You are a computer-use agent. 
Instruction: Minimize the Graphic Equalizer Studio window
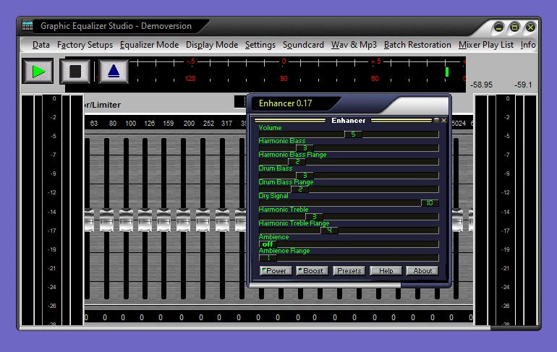point(498,27)
